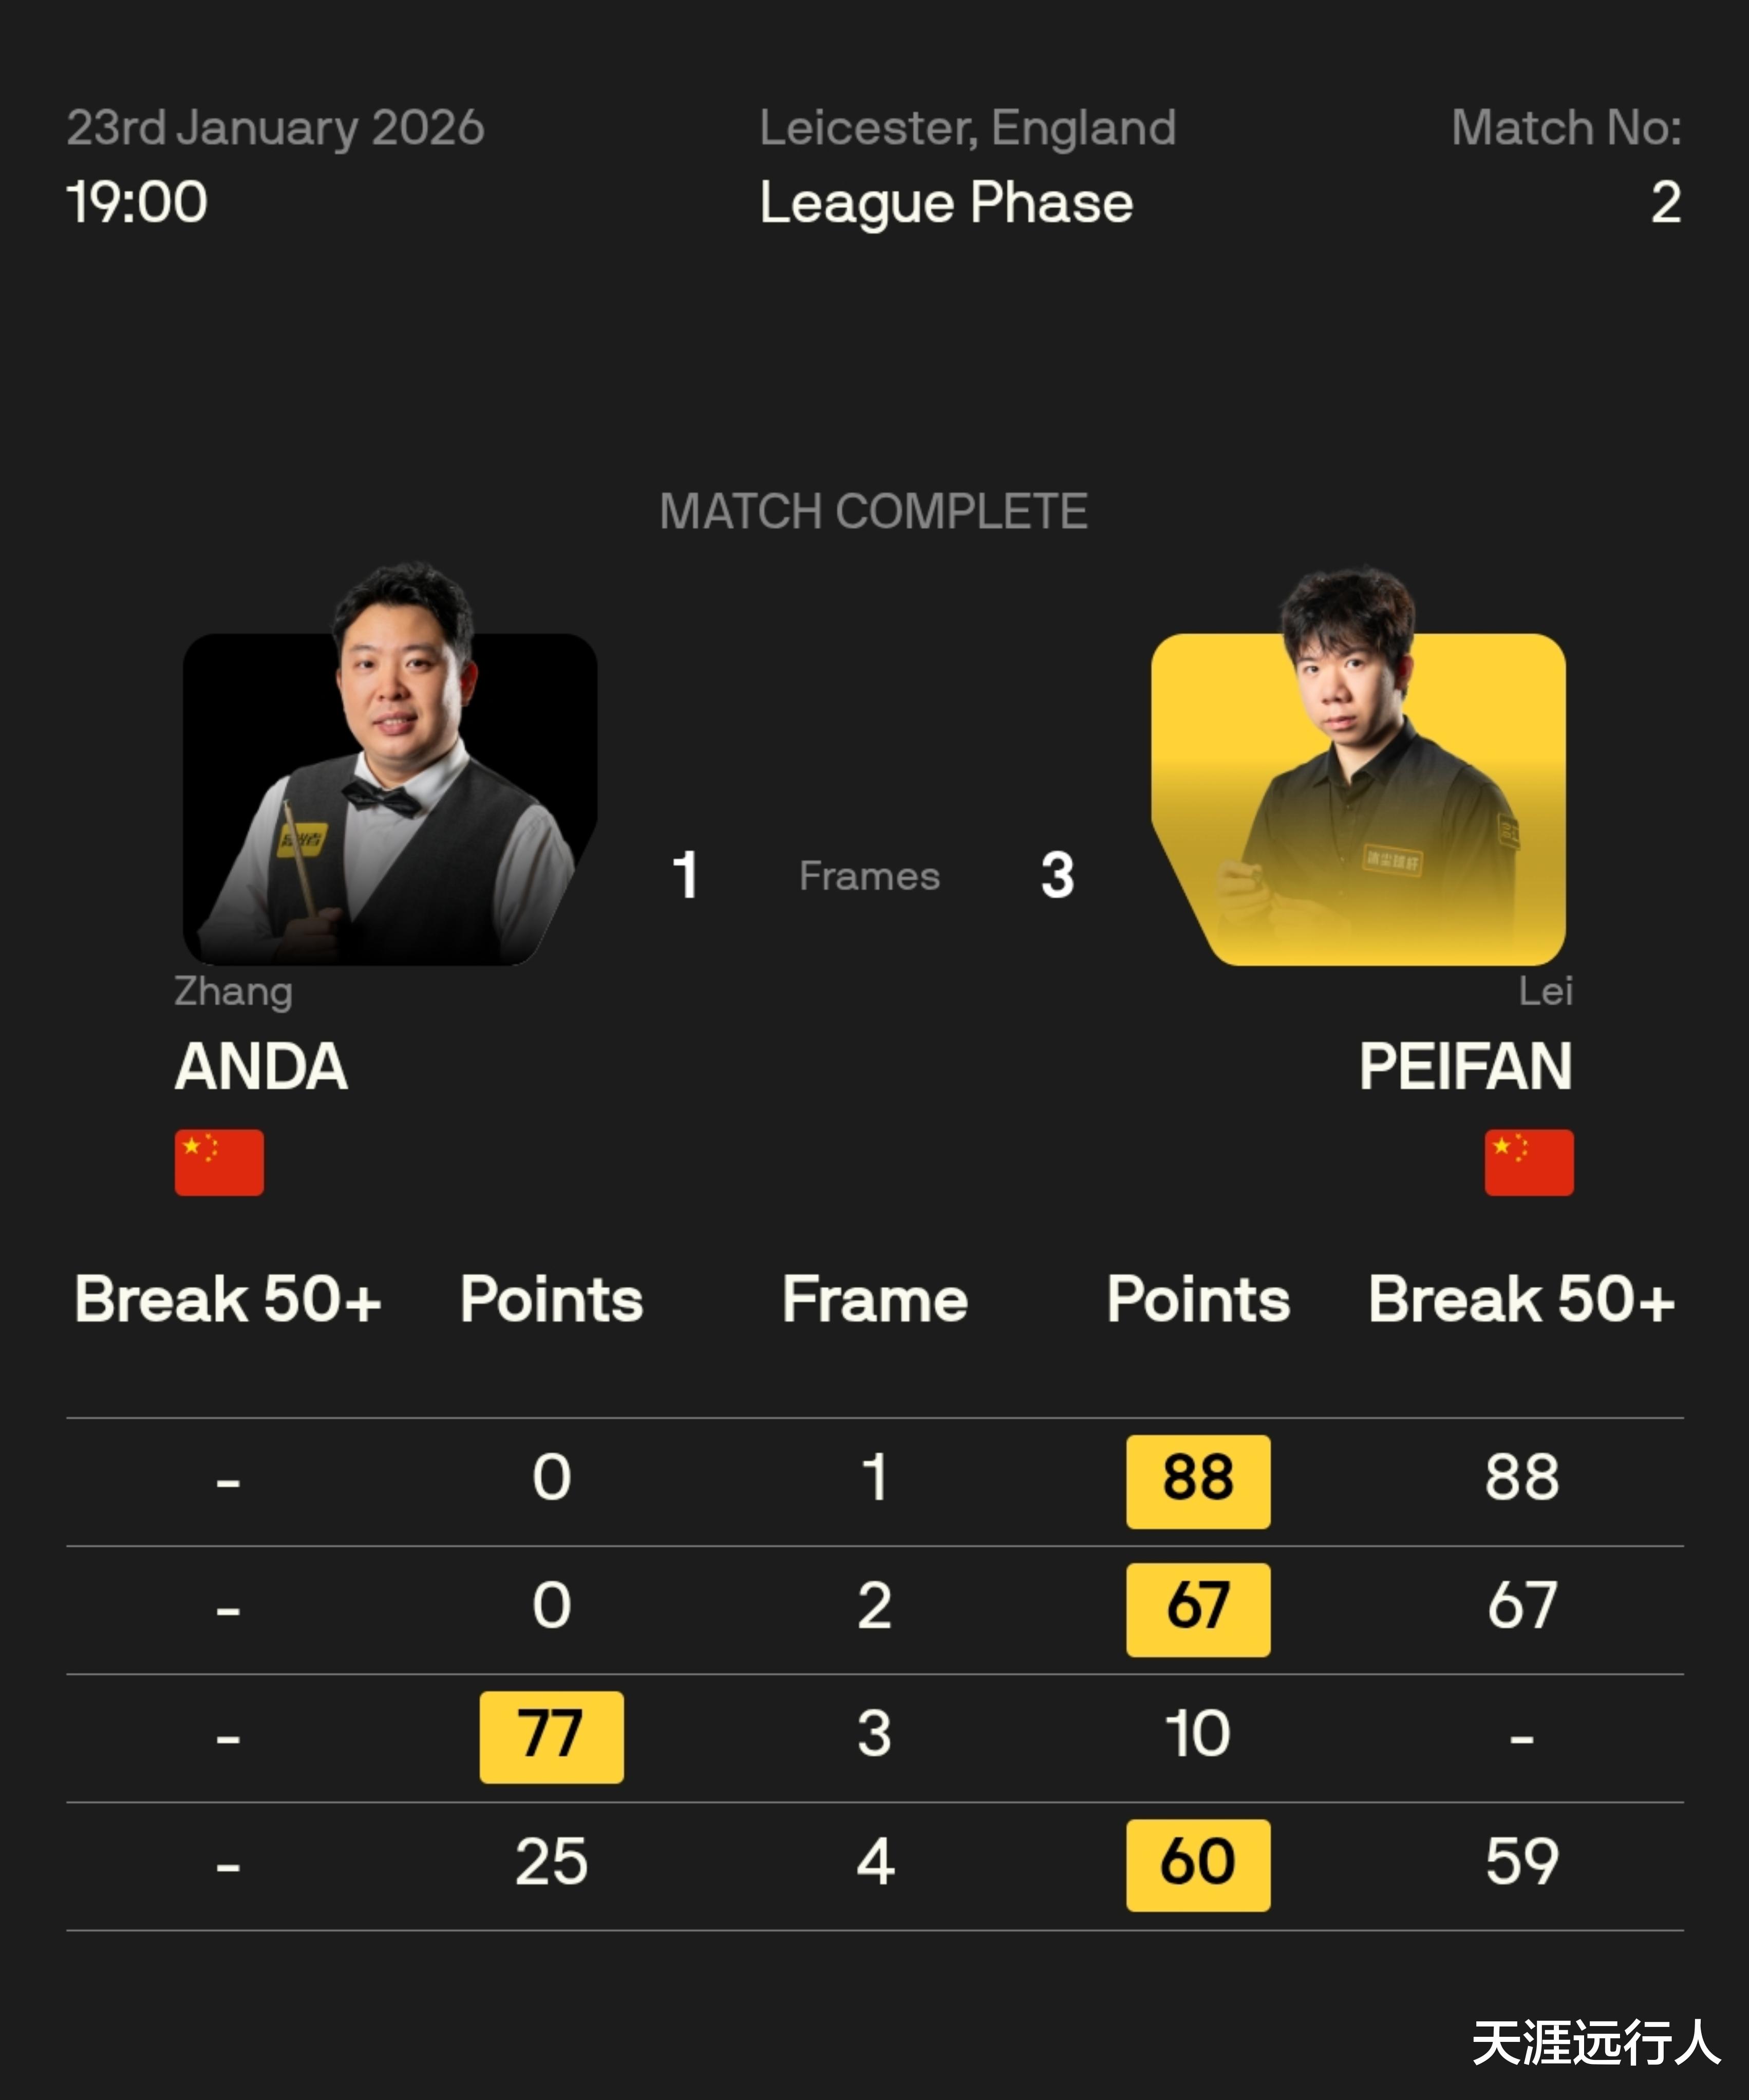Click the Frame column header
Image resolution: width=1749 pixels, height=2100 pixels.
point(874,1299)
